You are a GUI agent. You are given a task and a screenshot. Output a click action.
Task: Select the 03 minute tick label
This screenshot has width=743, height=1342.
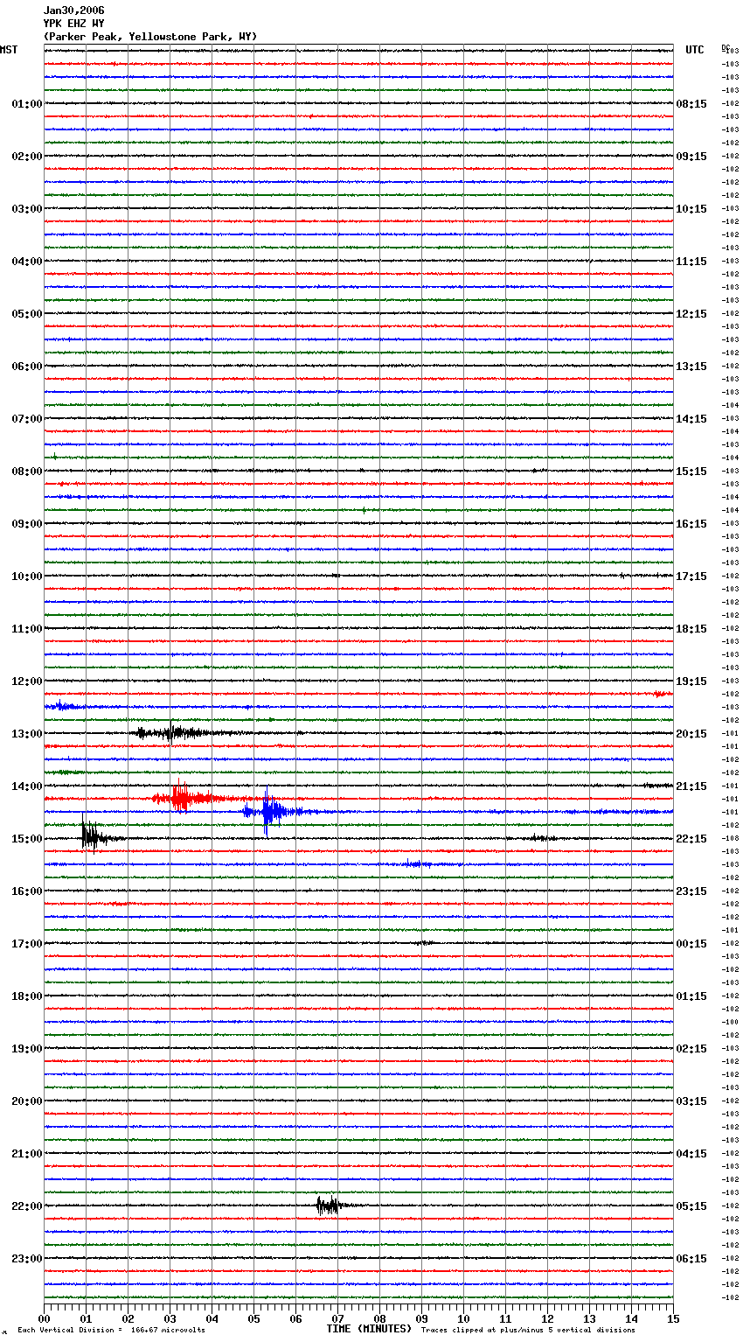coord(170,1318)
